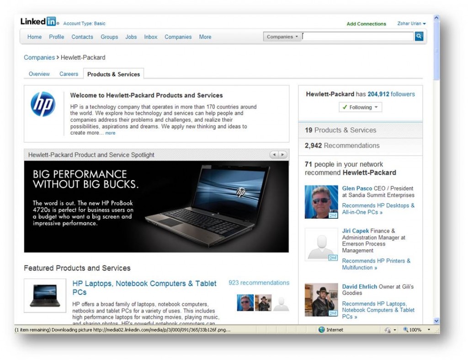Open the Profile menu

tap(56, 37)
